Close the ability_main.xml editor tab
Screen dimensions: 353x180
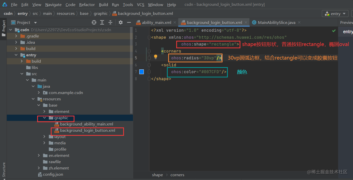pos(175,22)
